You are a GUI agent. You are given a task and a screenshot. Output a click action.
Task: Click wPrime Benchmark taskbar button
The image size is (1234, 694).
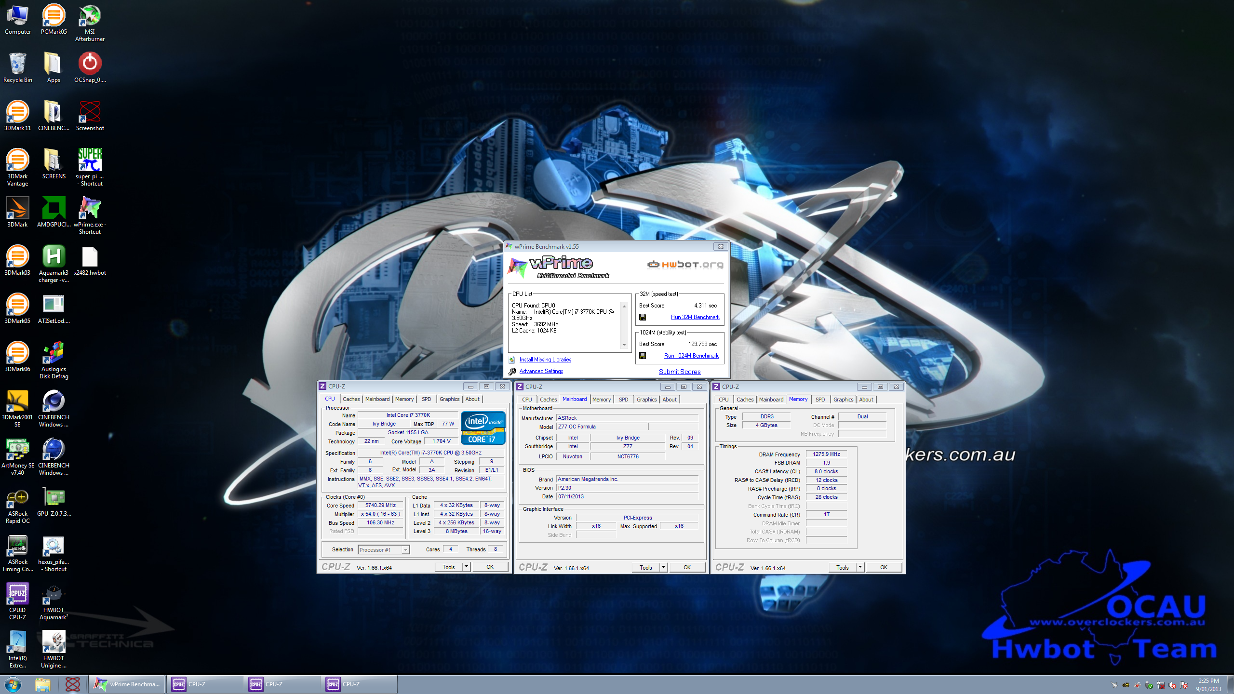(x=127, y=684)
